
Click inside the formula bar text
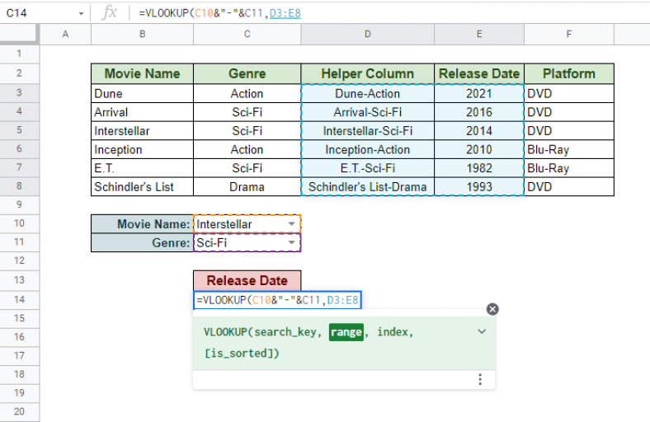(x=219, y=13)
